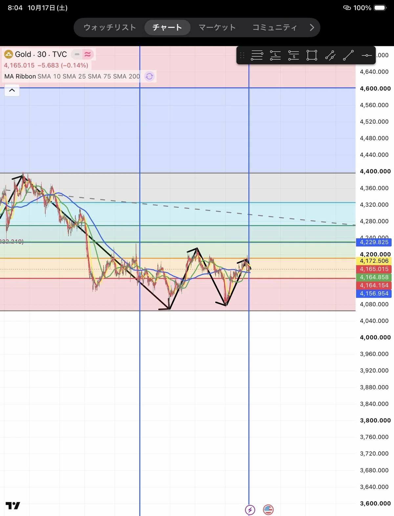Viewport: 394px width, 516px height.
Task: Click the MA Ribbon refresh icon
Action: (x=149, y=76)
